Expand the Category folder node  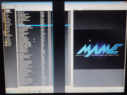[x=5, y=43]
